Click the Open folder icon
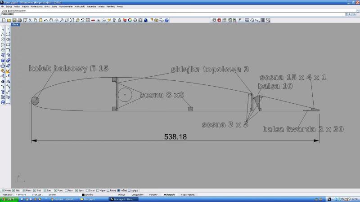Screen dimensions: 360x202 tap(9, 20)
